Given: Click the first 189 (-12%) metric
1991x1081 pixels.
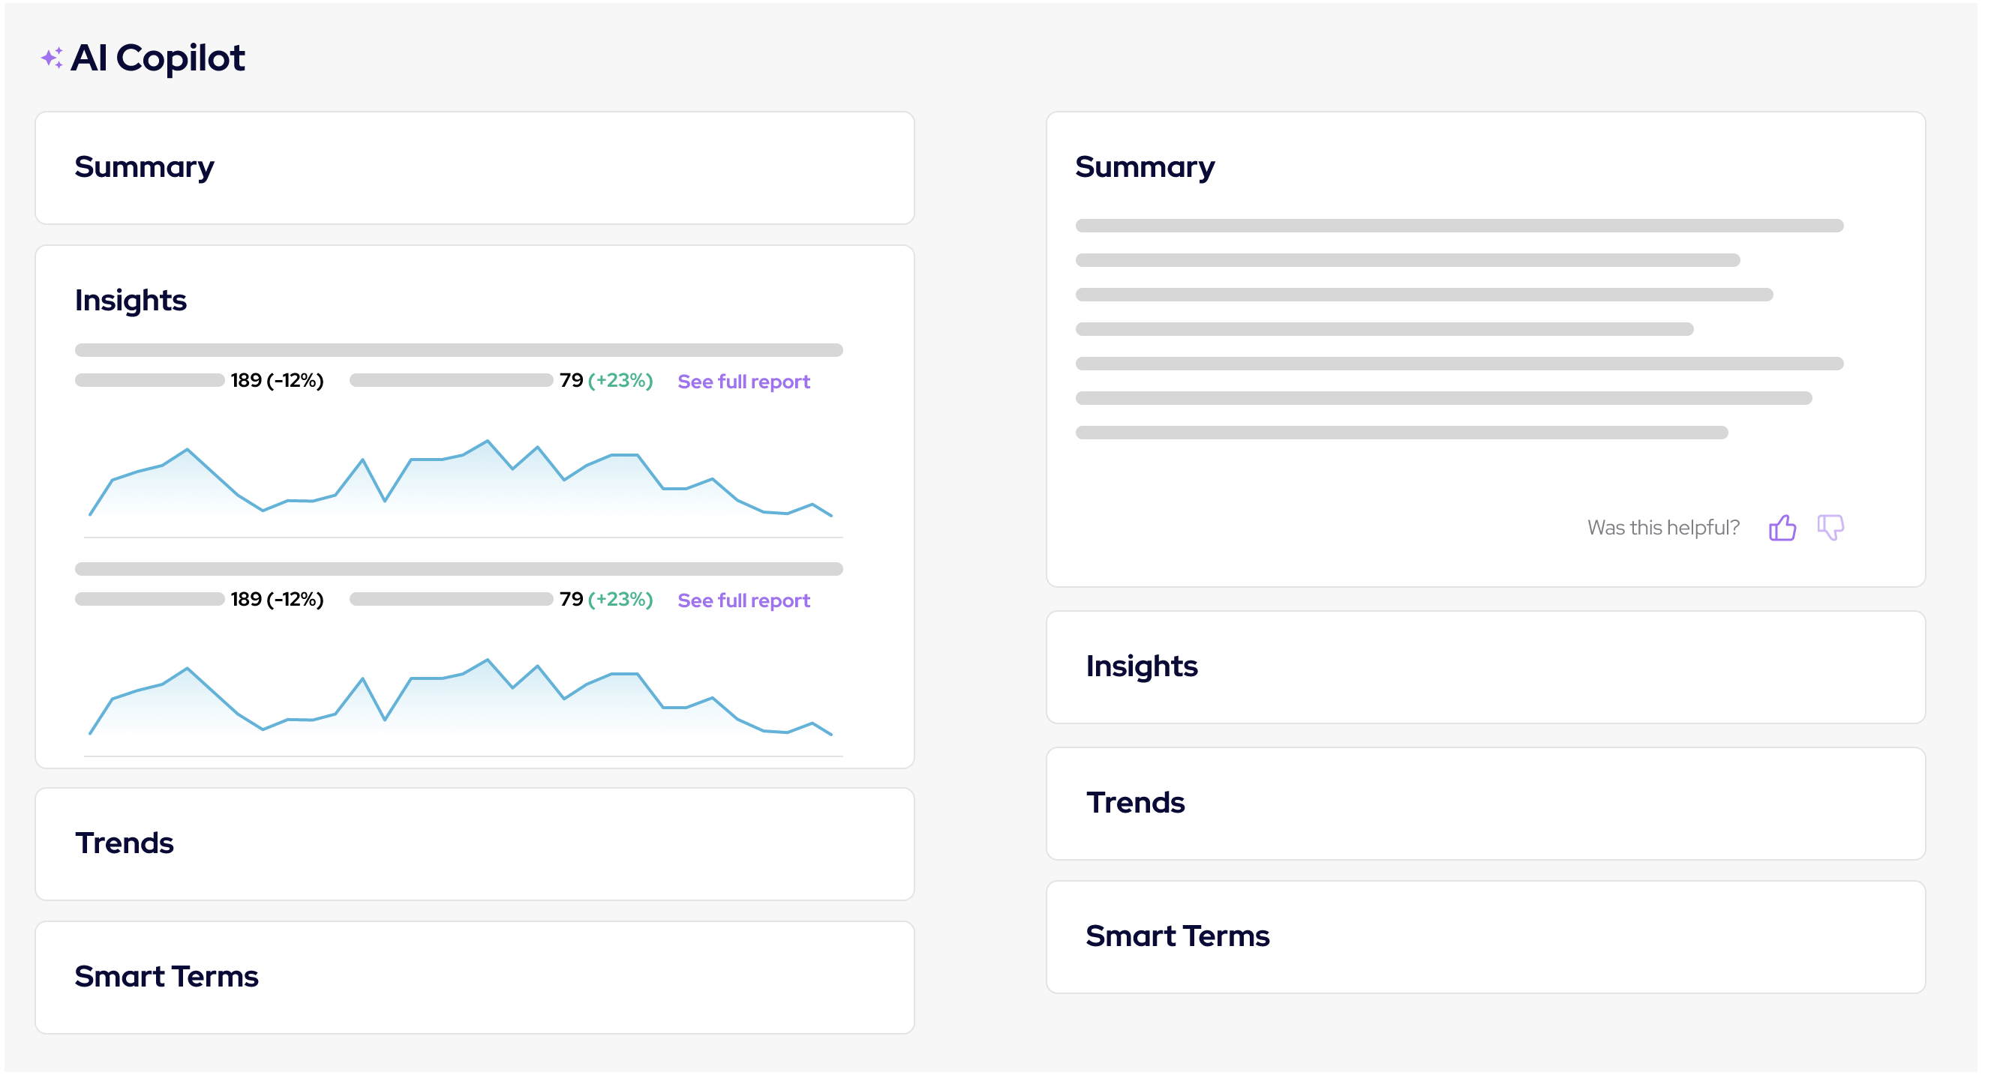Looking at the screenshot, I should coord(278,382).
